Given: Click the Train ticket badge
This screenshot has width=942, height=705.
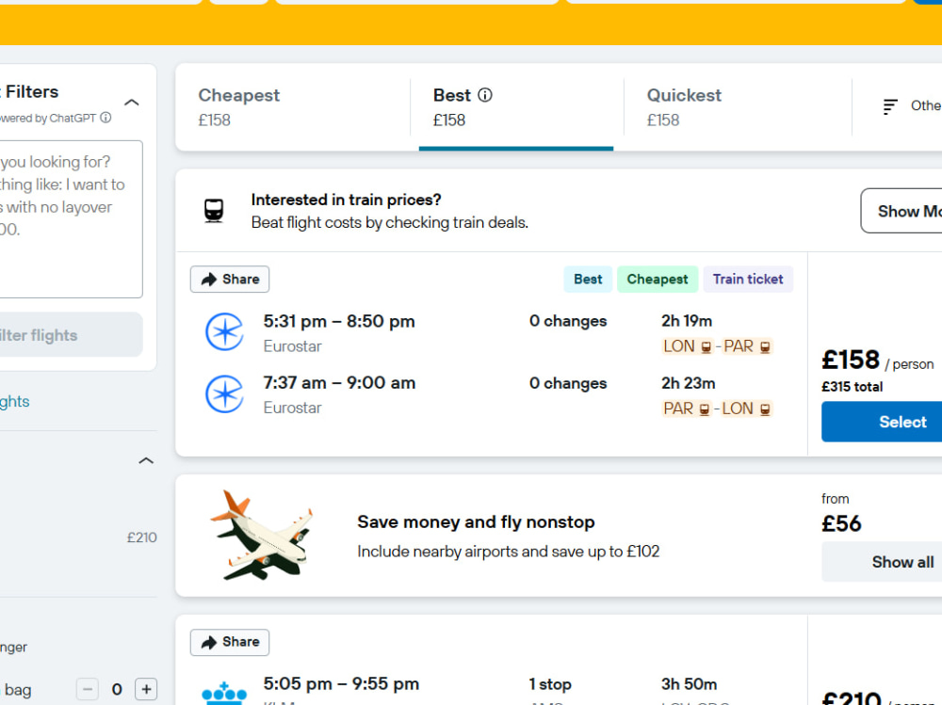Looking at the screenshot, I should coord(748,280).
